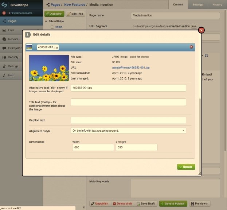The width and height of the screenshot is (227, 210).
Task: Click the Omega special character icon
Action: click(x=206, y=55)
